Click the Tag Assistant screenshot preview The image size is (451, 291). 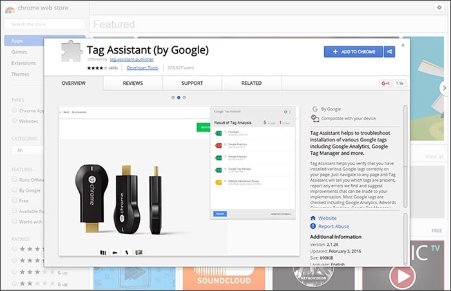(x=179, y=181)
